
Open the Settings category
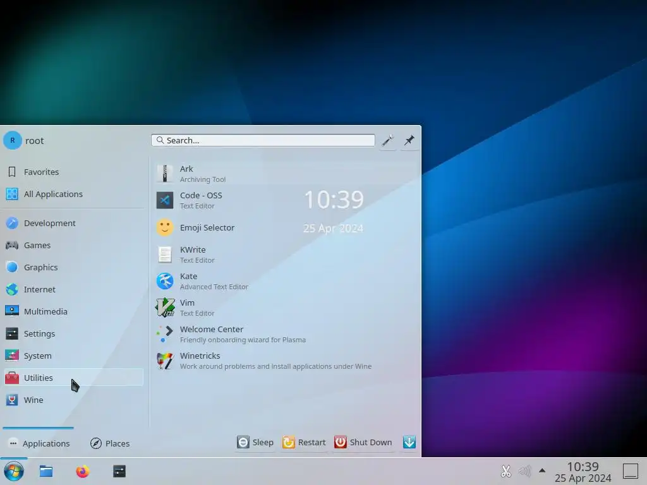click(x=74, y=333)
